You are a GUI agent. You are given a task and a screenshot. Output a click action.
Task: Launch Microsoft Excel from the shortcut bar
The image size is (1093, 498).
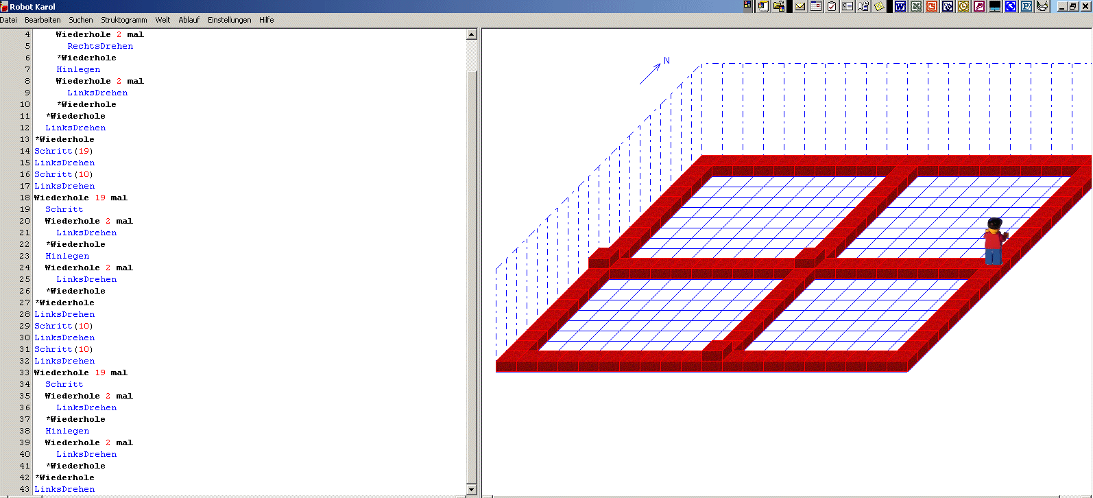pos(916,7)
